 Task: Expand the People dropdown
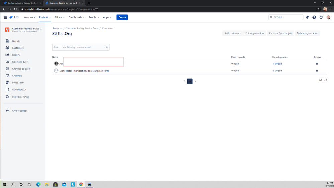(94, 17)
